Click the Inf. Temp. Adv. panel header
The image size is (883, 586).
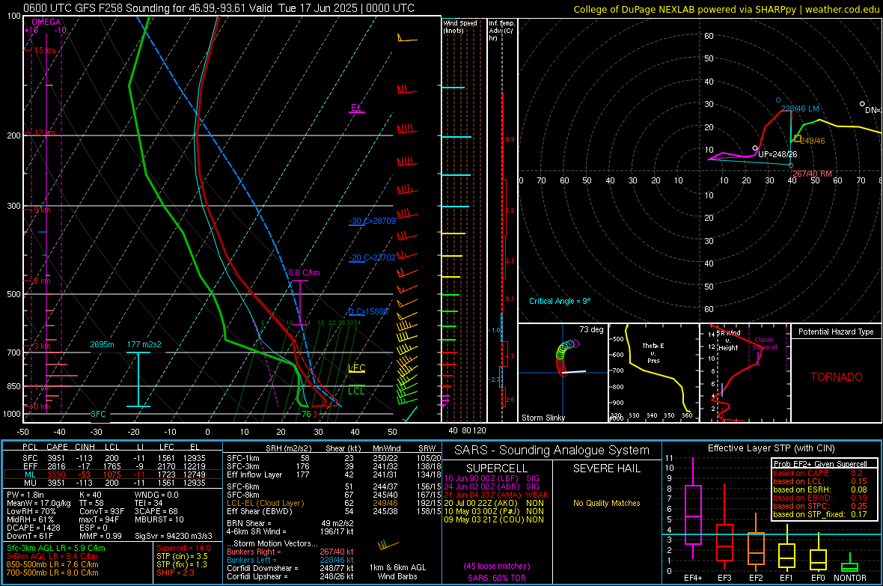[x=501, y=31]
